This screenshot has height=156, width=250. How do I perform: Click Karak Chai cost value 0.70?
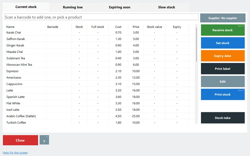(x=118, y=32)
